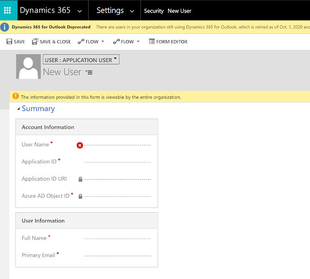310x279 pixels.
Task: Click the orange warning icon in form notice
Action: pyautogui.click(x=15, y=96)
